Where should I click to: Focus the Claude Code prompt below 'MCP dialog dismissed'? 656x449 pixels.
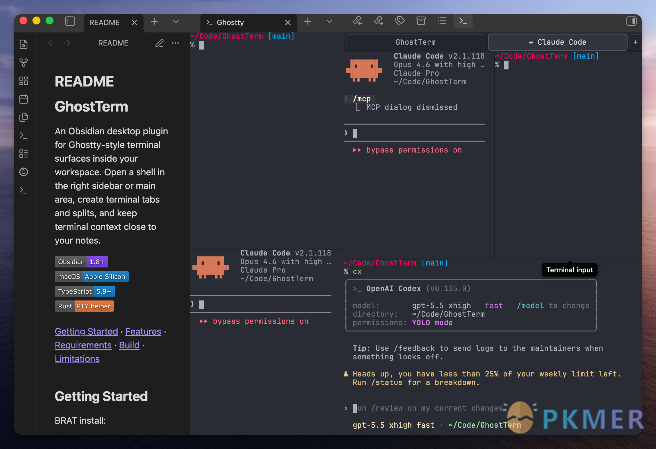pyautogui.click(x=415, y=133)
